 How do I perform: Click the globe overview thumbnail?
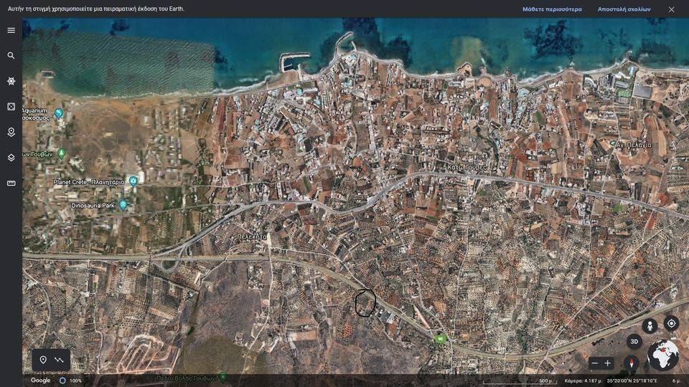point(663,355)
